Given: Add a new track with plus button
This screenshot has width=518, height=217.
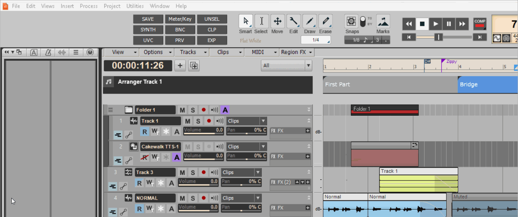Looking at the screenshot, I should pyautogui.click(x=180, y=66).
